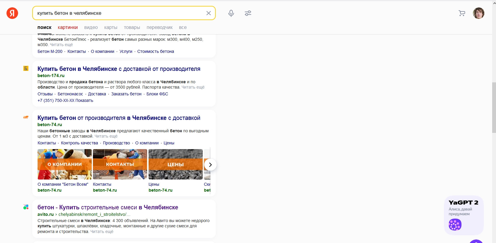Open the ЦЕНЫ thumbnail image
Screen dimensions: 496x243
pyautogui.click(x=175, y=164)
